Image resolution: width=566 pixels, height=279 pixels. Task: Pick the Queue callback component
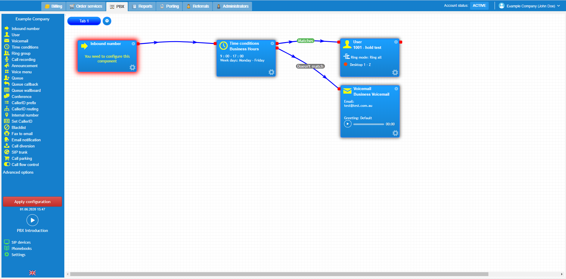coord(24,84)
